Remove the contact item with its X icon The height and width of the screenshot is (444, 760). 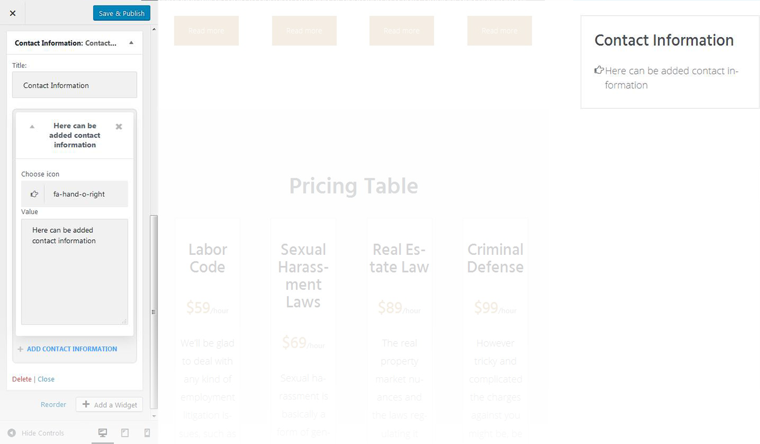pos(119,127)
